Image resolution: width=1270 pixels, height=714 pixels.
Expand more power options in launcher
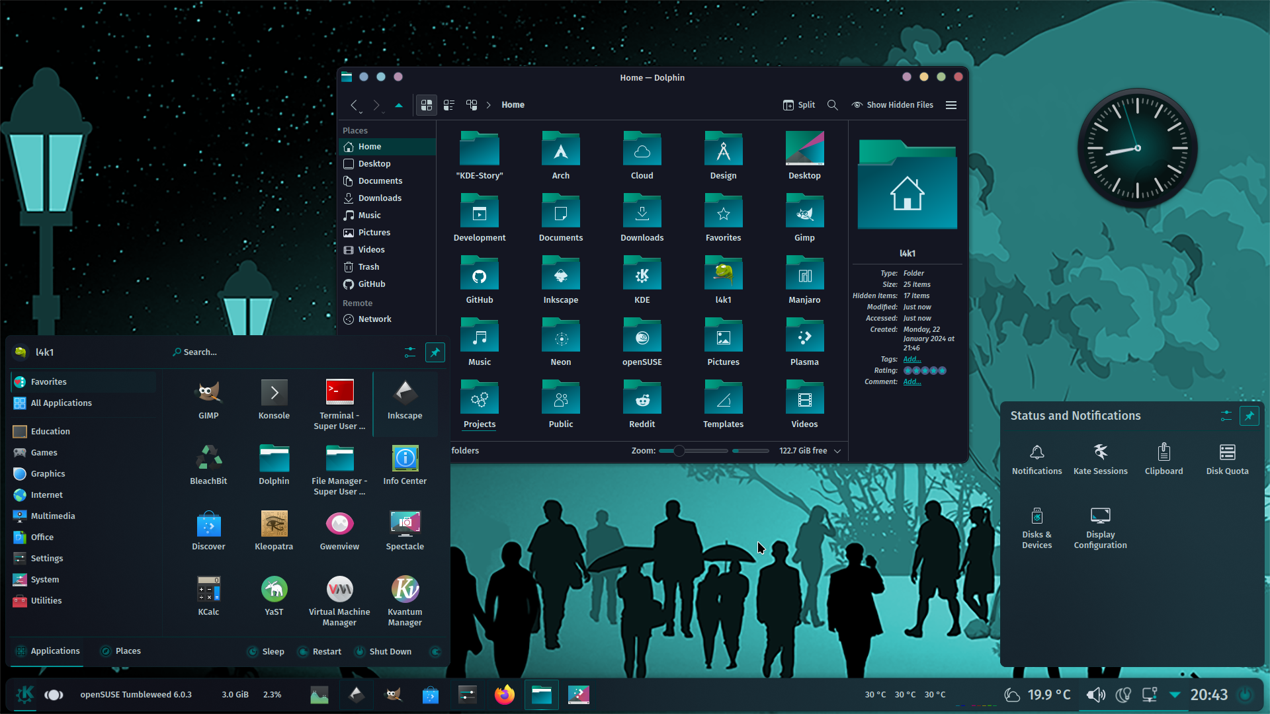435,651
